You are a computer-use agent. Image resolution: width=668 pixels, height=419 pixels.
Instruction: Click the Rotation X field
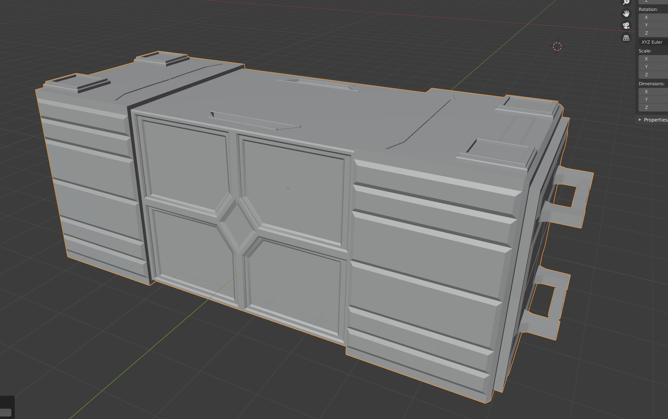point(654,17)
